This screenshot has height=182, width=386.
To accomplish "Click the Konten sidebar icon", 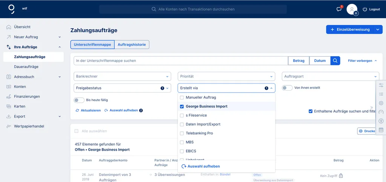I will click(x=9, y=86).
